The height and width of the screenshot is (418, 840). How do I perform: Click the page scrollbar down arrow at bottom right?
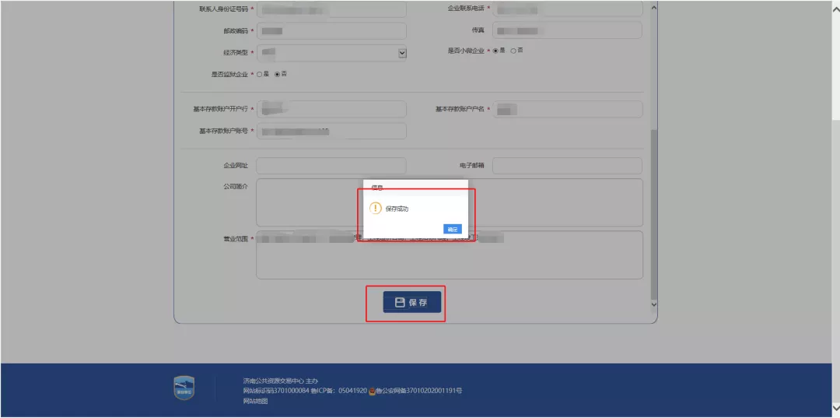point(835,407)
